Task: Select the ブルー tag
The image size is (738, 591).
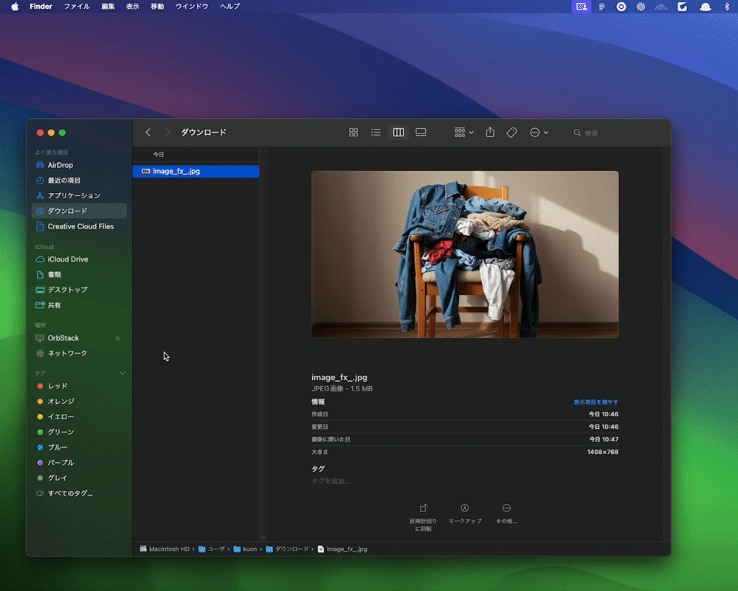Action: [79, 447]
